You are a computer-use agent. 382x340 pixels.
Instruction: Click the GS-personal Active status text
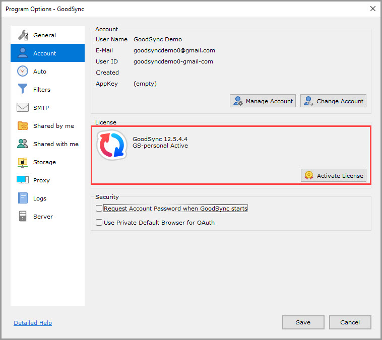160,146
